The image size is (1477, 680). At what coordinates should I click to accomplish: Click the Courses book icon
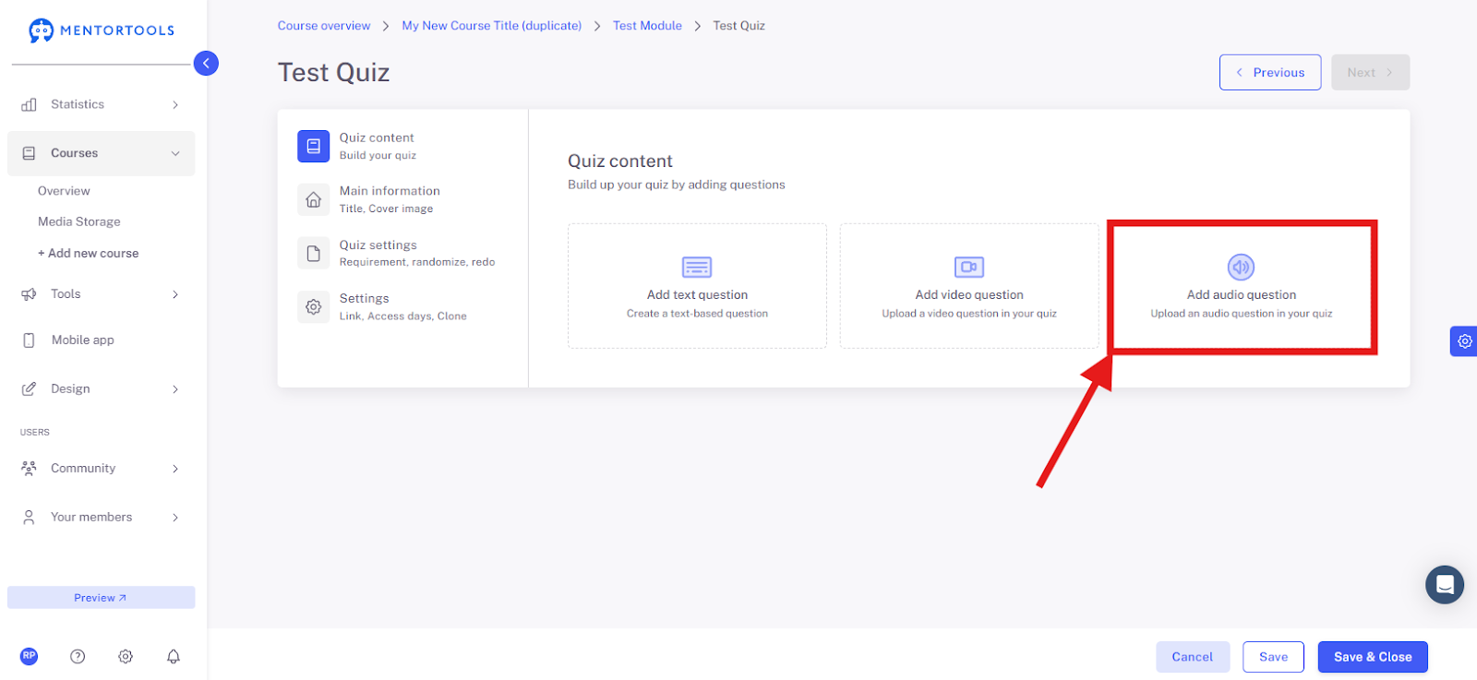30,153
